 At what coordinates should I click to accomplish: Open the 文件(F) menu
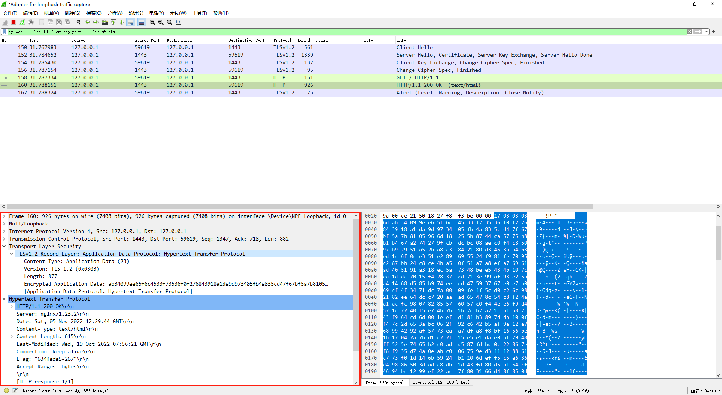pyautogui.click(x=10, y=13)
